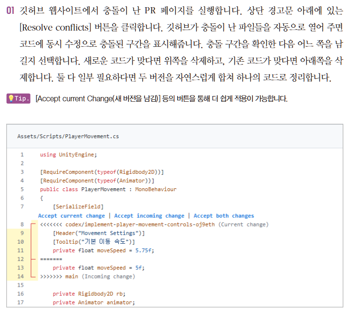Click the step number 01 heading
The height and width of the screenshot is (311, 348).
[x=10, y=11]
